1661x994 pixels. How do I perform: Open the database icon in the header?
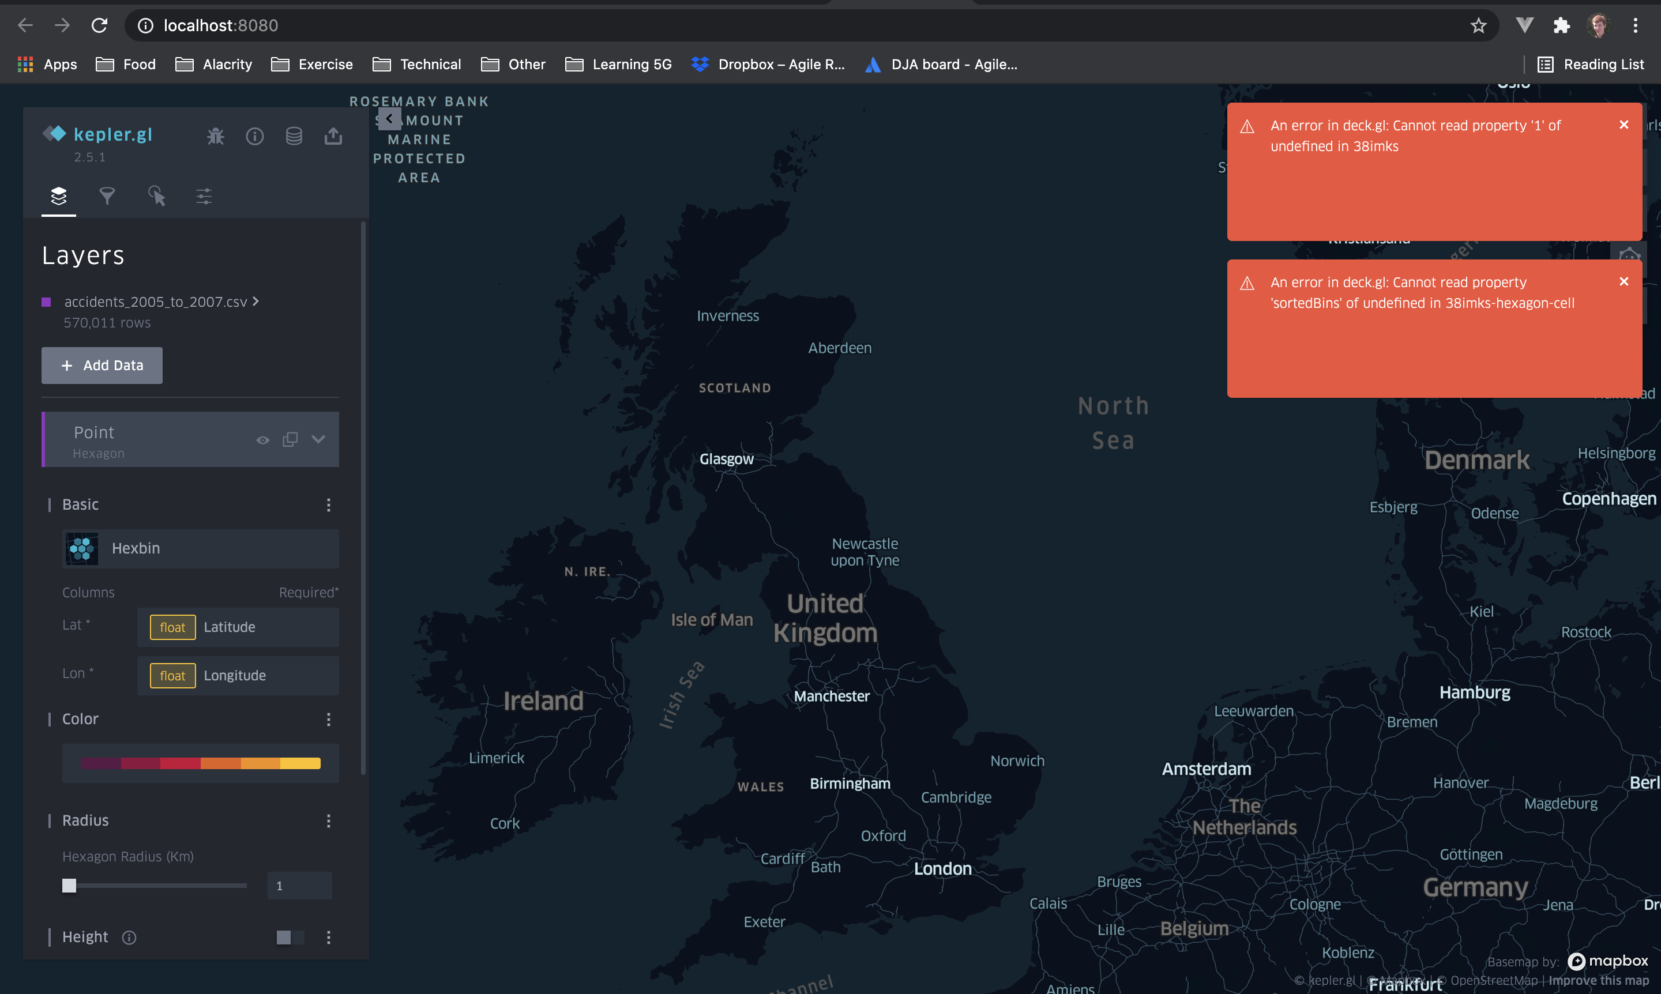click(294, 135)
